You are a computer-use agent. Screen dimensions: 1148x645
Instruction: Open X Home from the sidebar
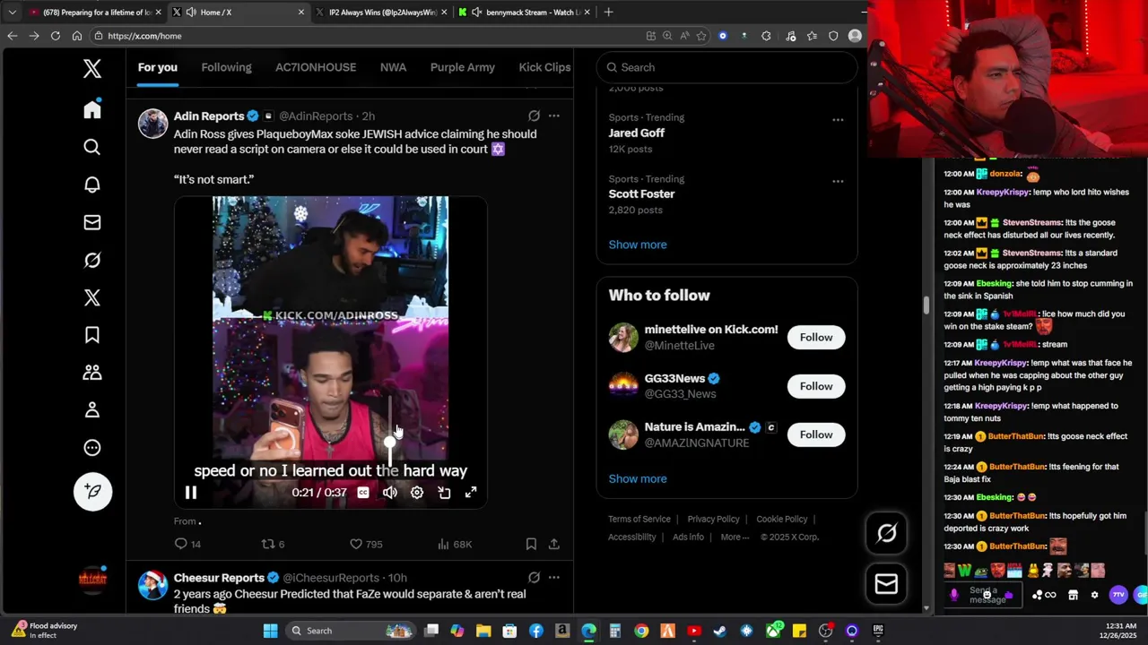[92, 109]
